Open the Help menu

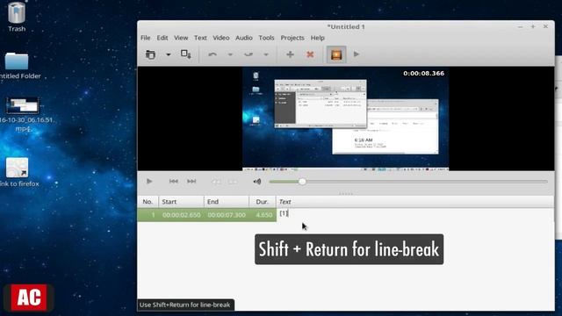tap(318, 38)
